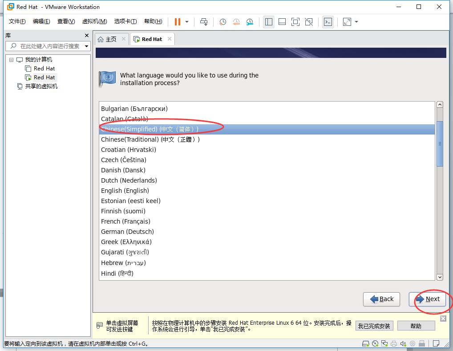Click the 帮助 button in the hint bar

416,326
